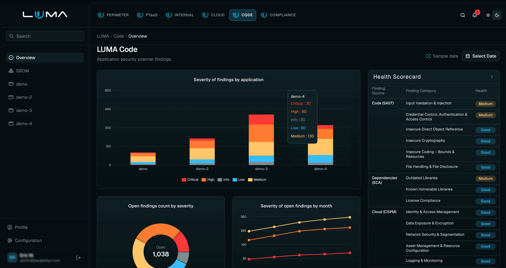Click the Cloud shield icon
Image resolution: width=506 pixels, height=268 pixels.
tap(205, 15)
